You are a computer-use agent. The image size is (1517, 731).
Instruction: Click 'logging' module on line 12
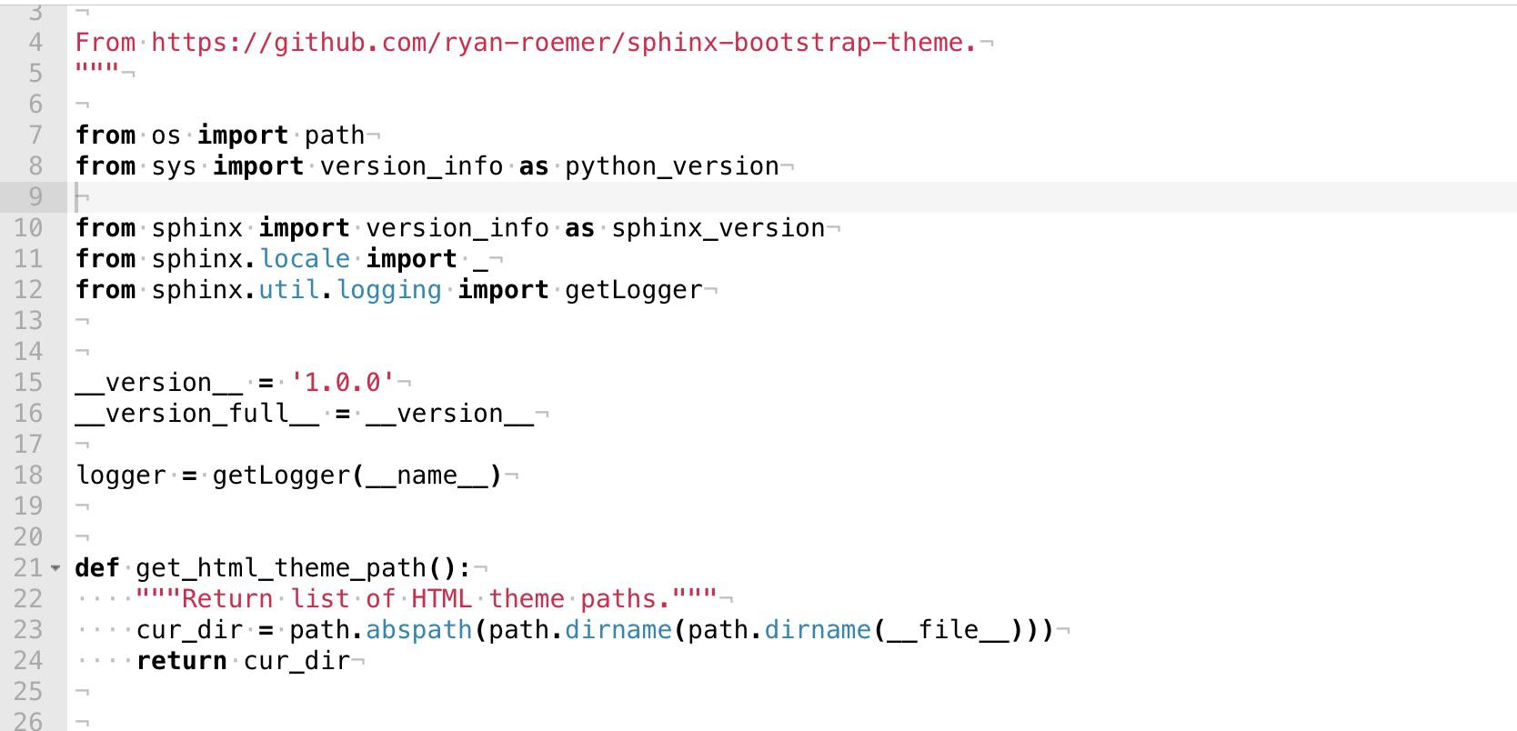[x=389, y=290]
